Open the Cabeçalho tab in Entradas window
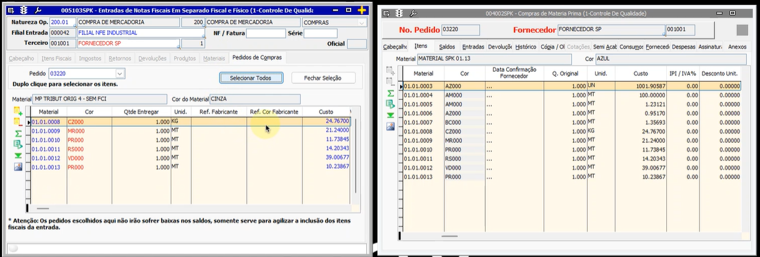The image size is (760, 257). point(21,58)
